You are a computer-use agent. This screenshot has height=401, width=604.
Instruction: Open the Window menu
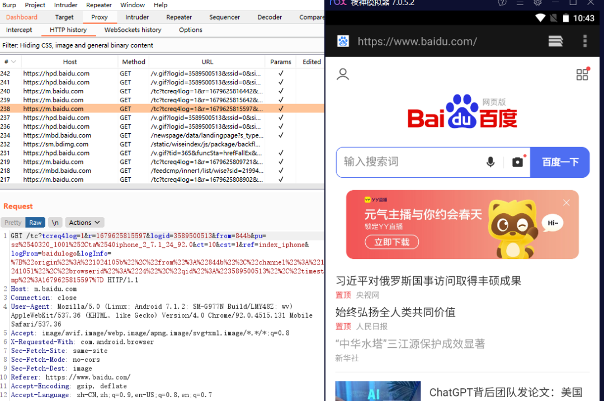pyautogui.click(x=133, y=5)
